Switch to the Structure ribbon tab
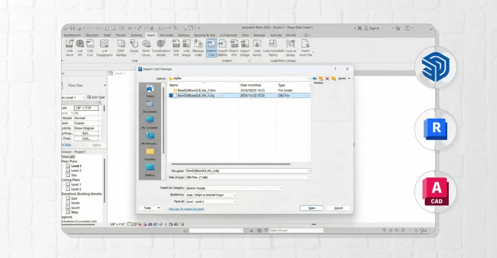Screen dimensions: 497x258 [92, 35]
